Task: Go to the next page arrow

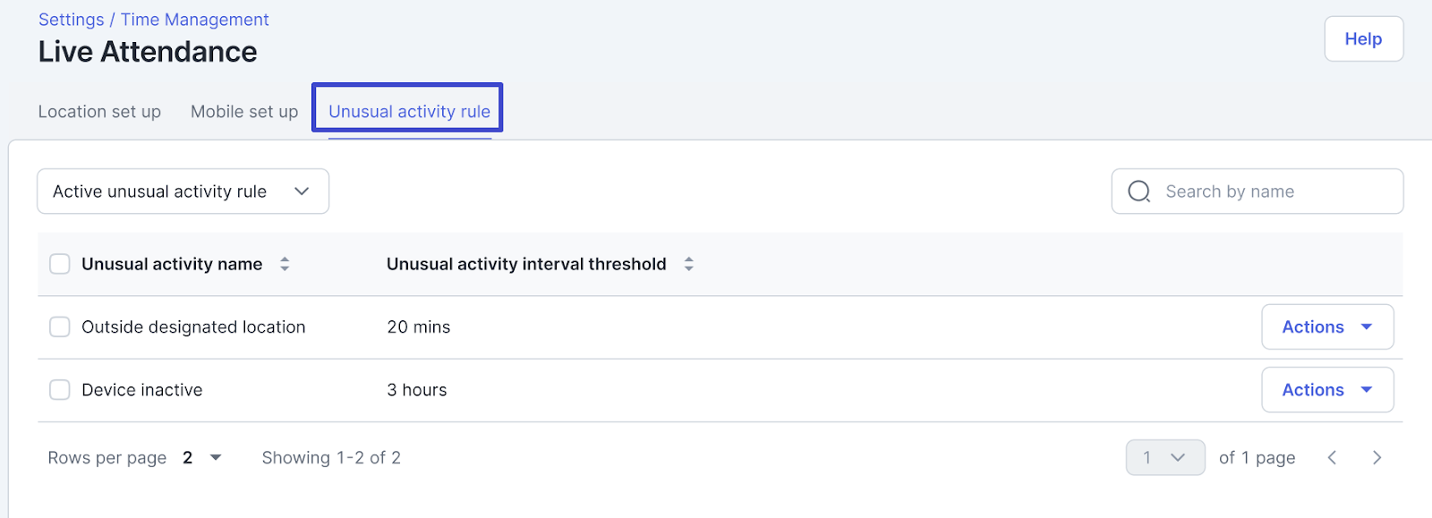Action: tap(1377, 458)
